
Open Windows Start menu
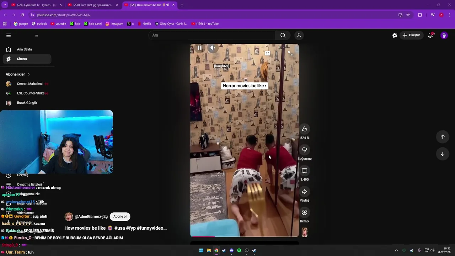coord(201,250)
